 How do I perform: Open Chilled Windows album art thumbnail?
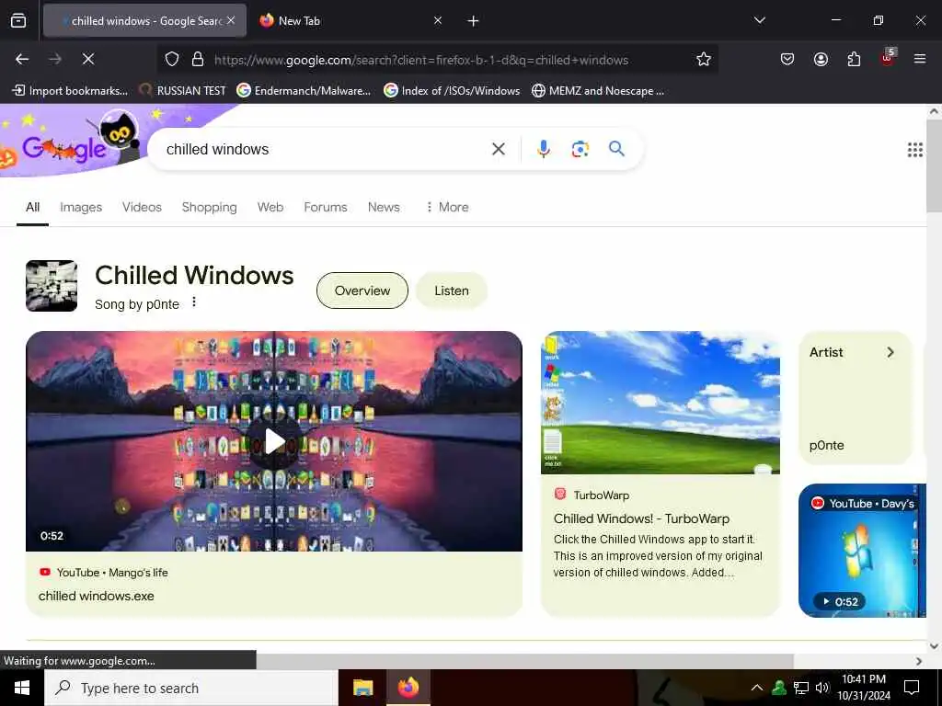52,286
